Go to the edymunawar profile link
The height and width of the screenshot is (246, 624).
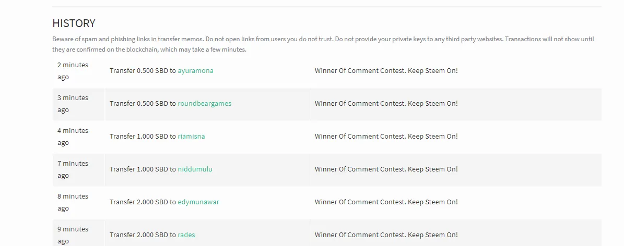tap(198, 202)
